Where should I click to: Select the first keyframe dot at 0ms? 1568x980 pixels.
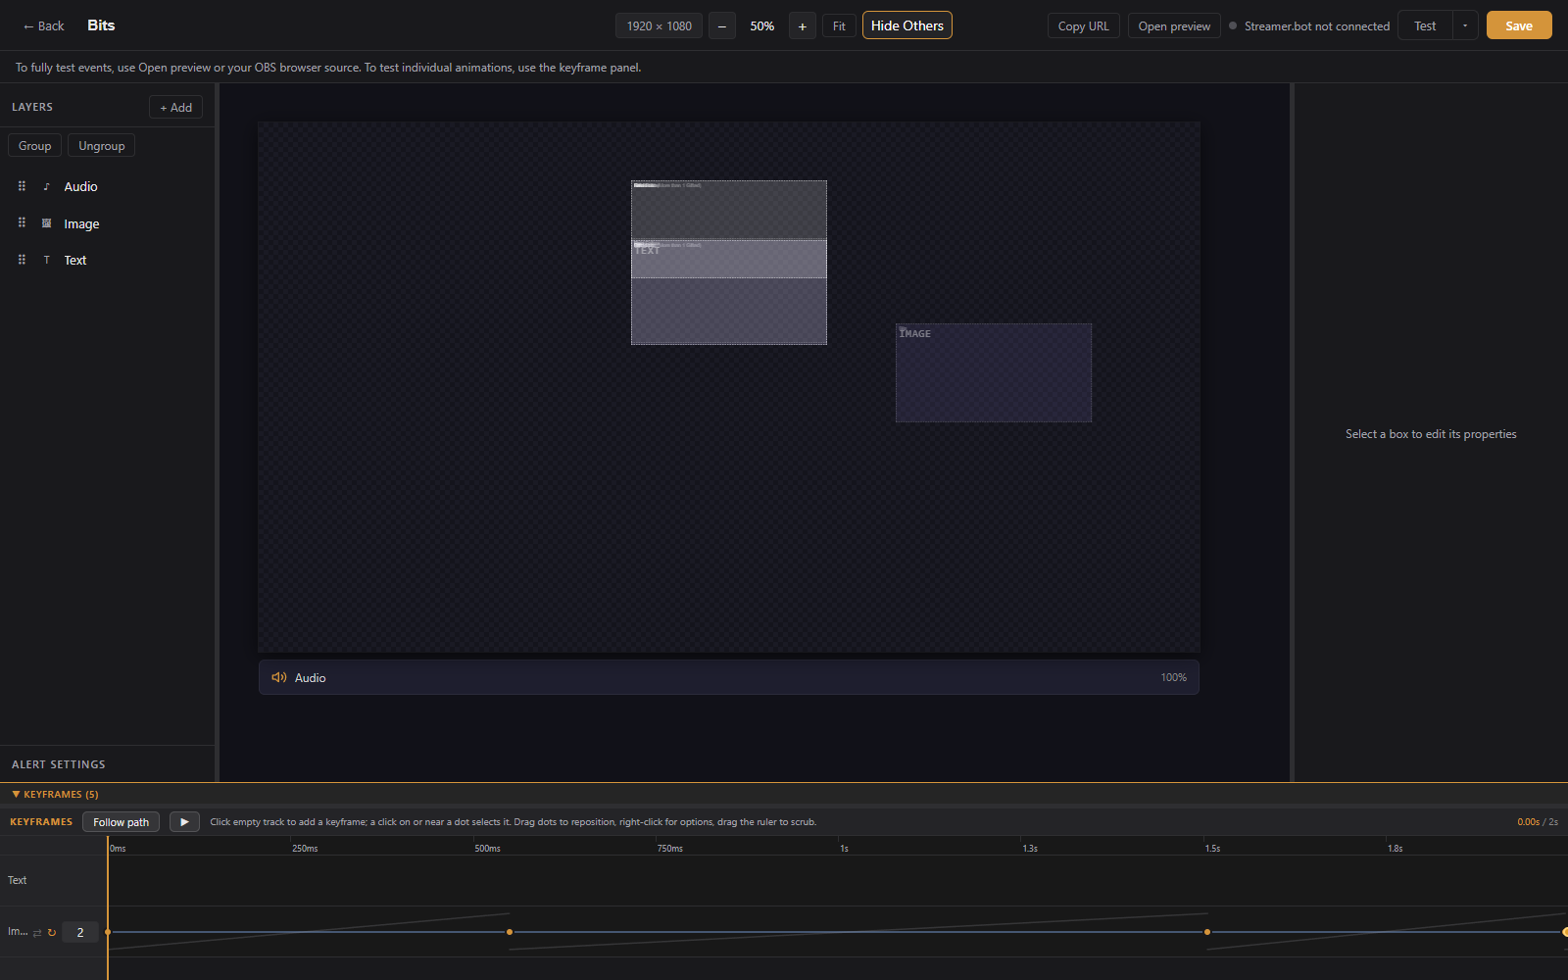tap(108, 932)
